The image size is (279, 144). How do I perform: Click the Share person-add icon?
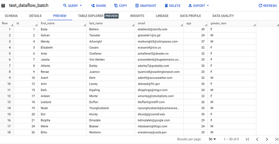(93, 6)
